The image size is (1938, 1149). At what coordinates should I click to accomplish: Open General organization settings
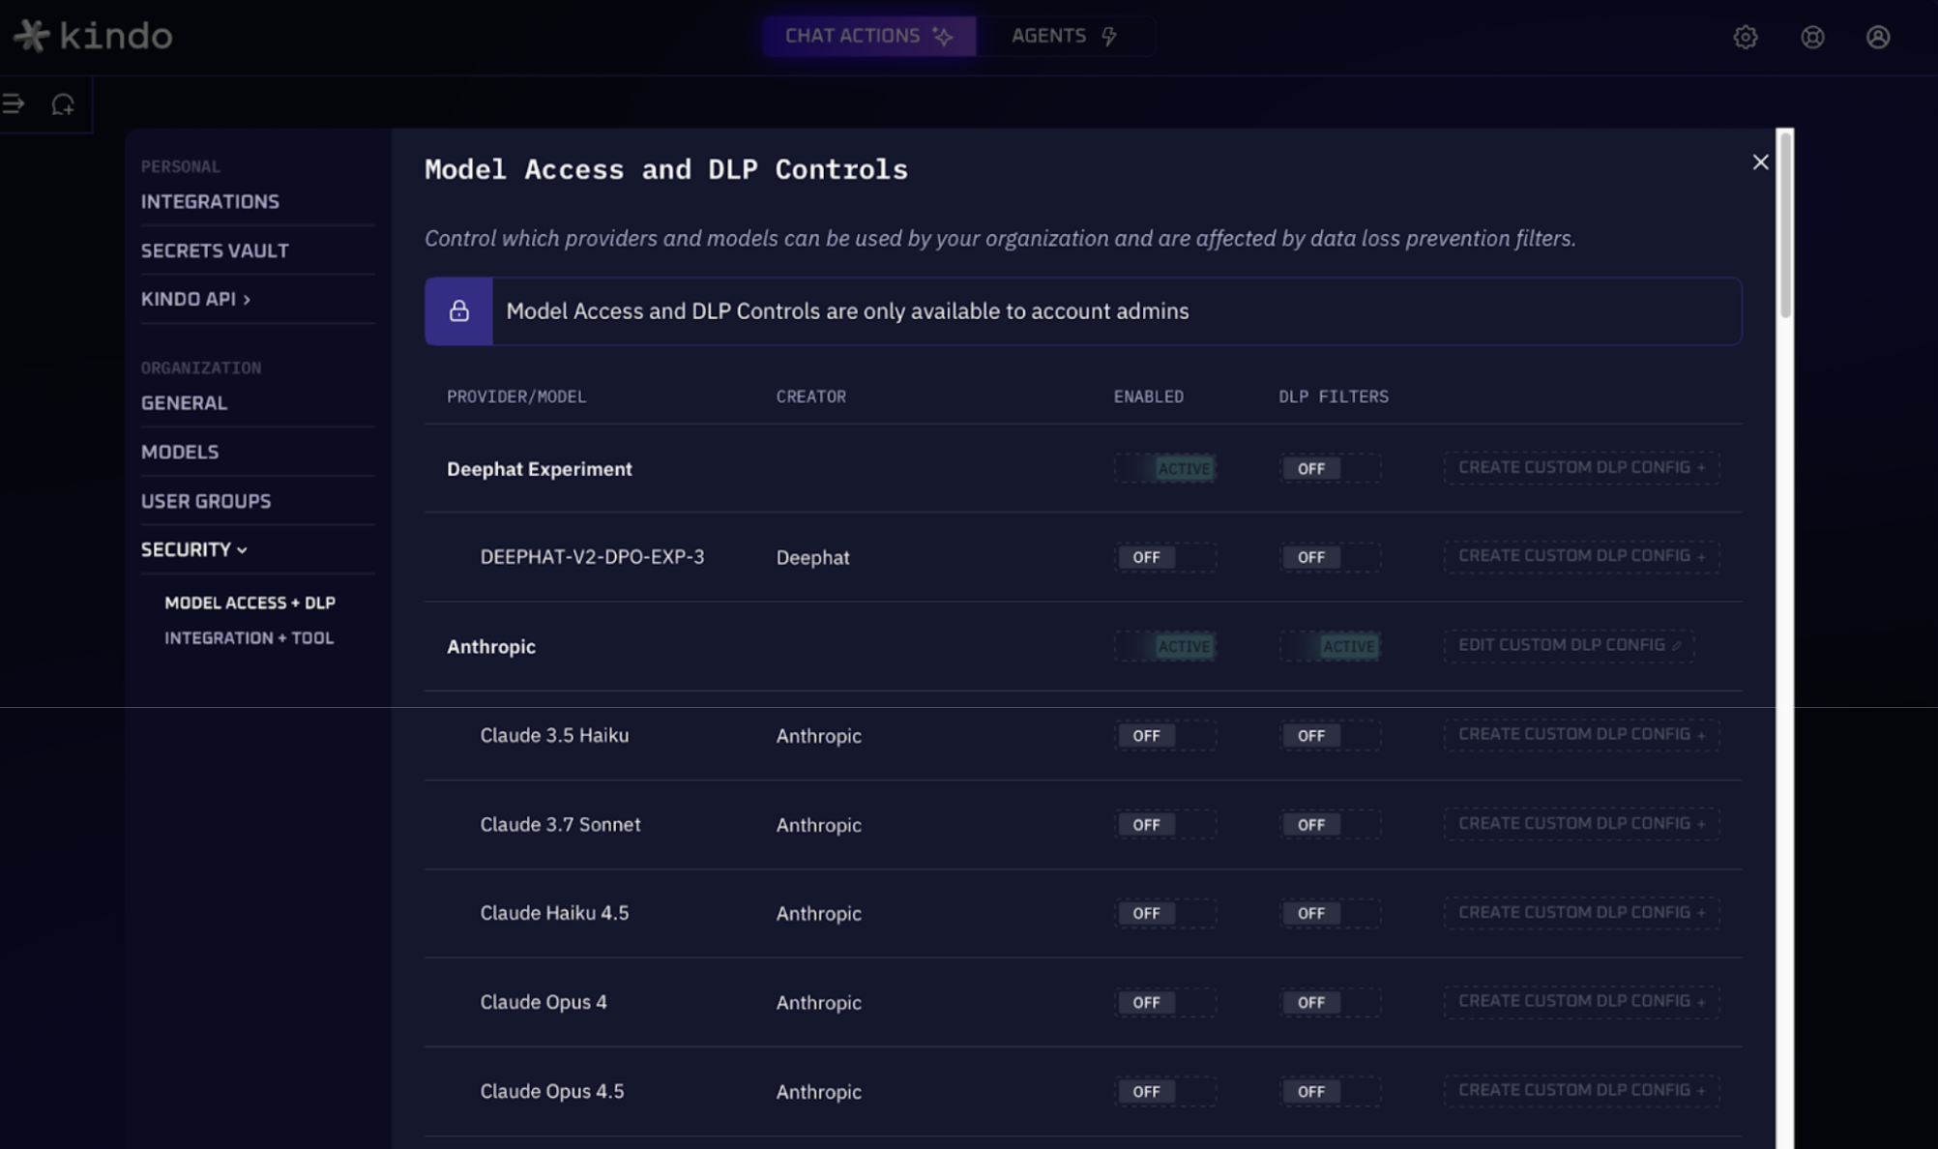point(184,403)
